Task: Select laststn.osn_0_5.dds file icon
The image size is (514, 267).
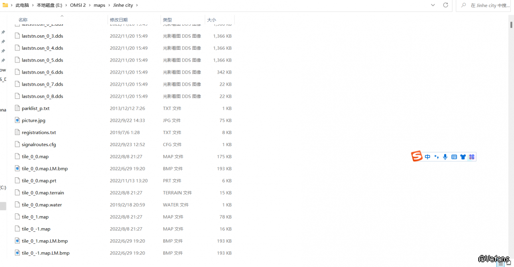Action: pyautogui.click(x=17, y=60)
